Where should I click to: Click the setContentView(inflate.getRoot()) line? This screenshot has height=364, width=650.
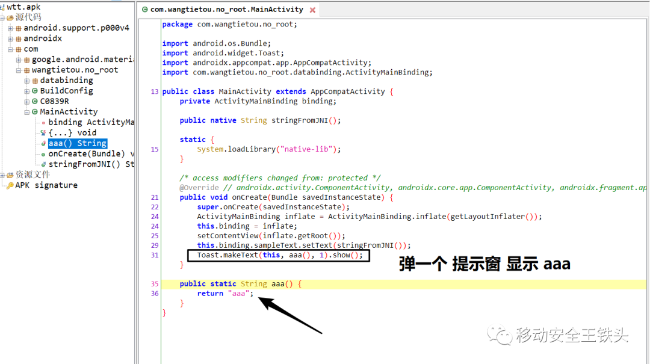coord(271,235)
